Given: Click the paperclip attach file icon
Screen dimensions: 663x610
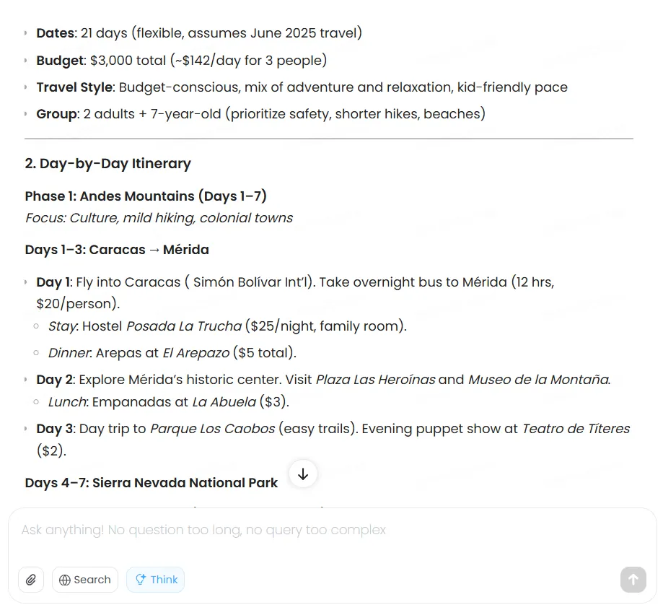Looking at the screenshot, I should pos(31,580).
